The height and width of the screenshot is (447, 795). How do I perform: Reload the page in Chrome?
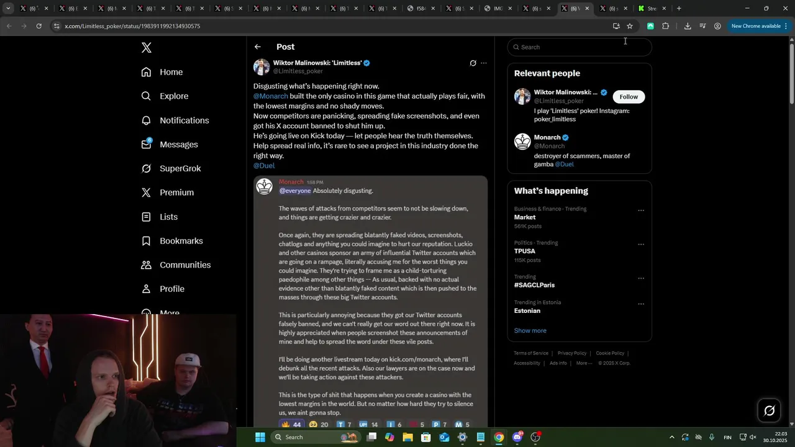click(39, 26)
